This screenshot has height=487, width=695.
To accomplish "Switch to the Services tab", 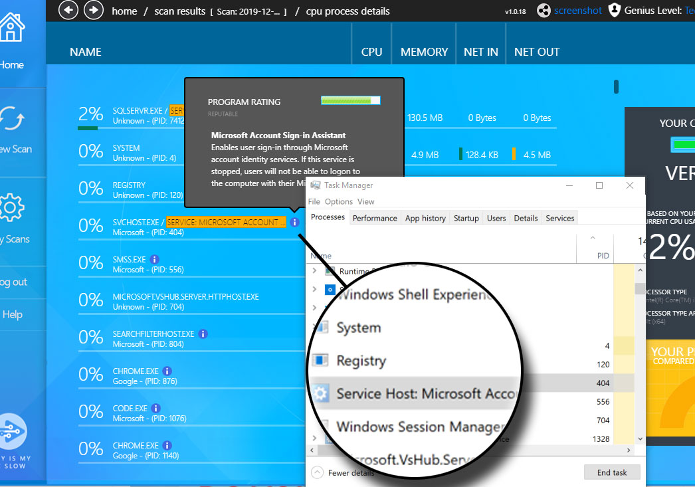I will click(x=560, y=218).
